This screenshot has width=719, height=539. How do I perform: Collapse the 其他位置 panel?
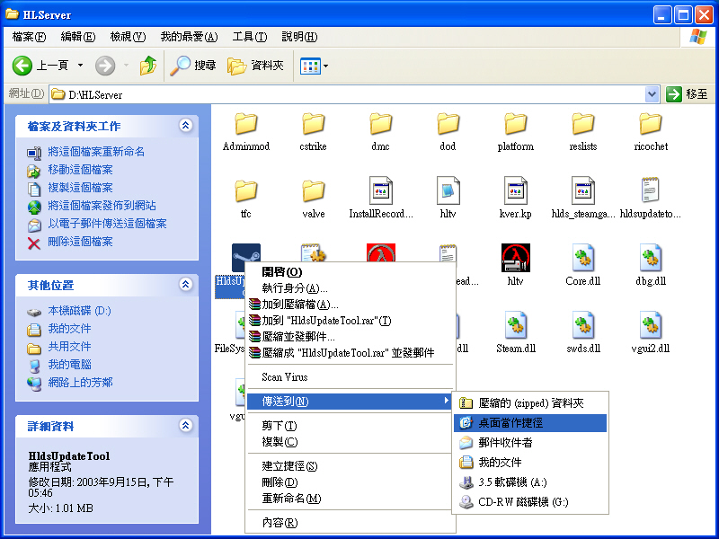click(x=186, y=285)
